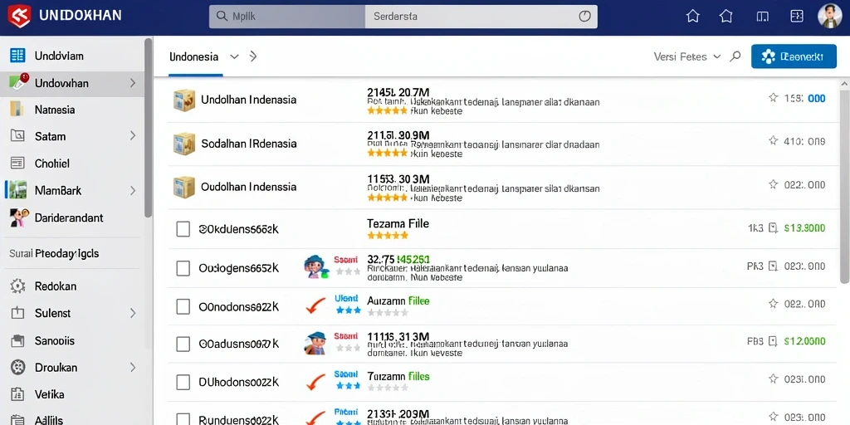Click the star rating under Tezama Fille
Image resolution: width=850 pixels, height=425 pixels.
(x=387, y=235)
